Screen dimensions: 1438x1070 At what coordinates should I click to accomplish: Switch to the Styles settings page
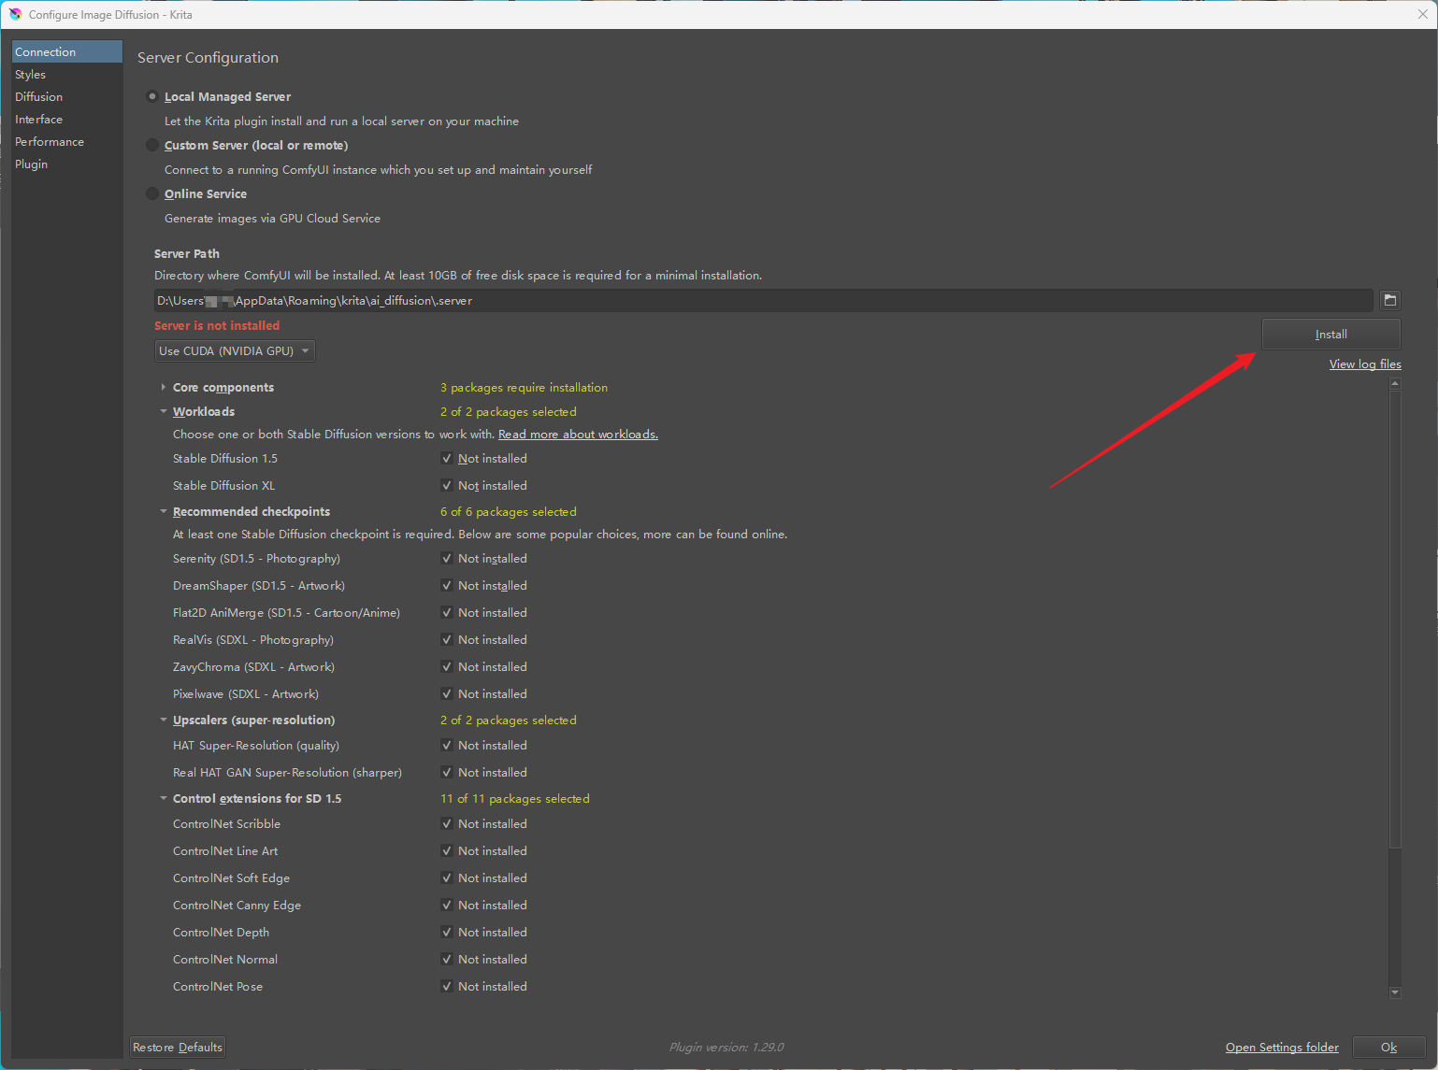[x=67, y=74]
